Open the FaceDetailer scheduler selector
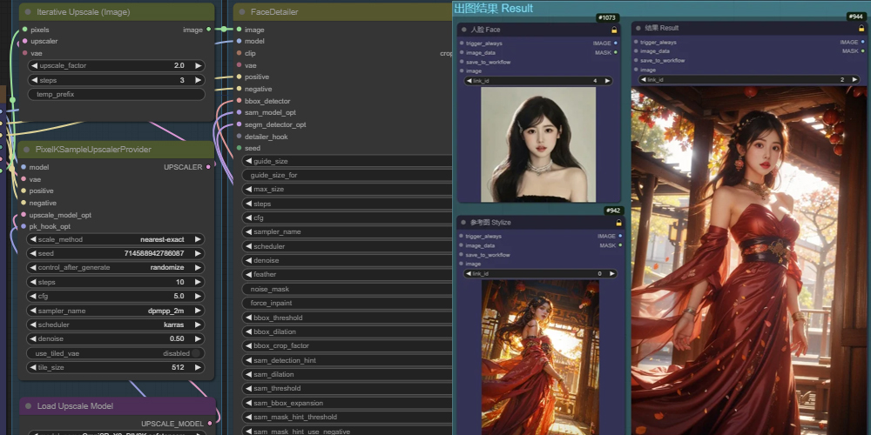Image resolution: width=871 pixels, height=435 pixels. [x=348, y=246]
